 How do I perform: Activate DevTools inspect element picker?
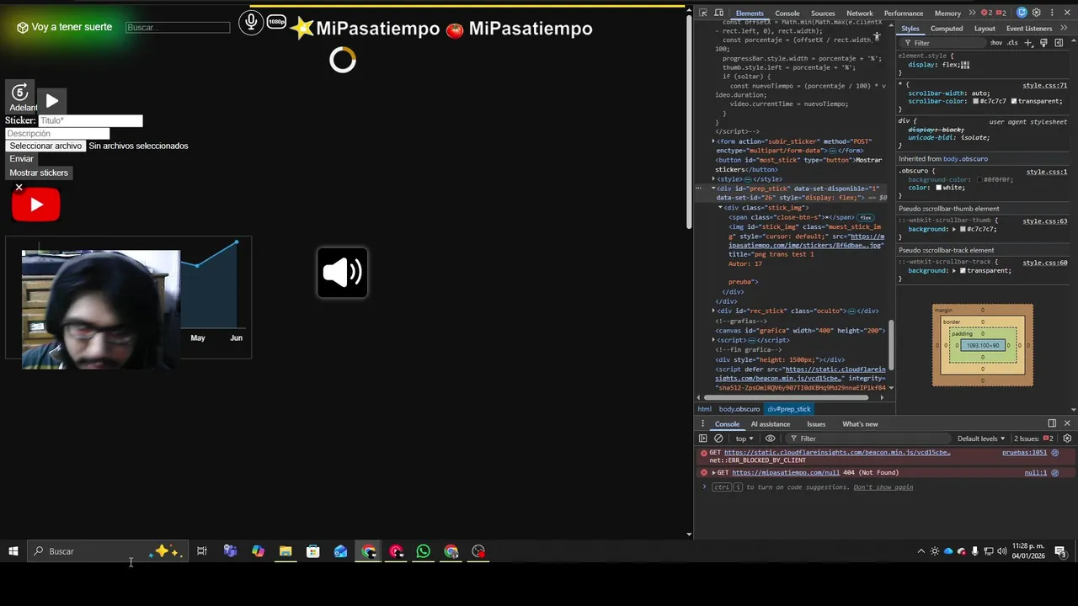pyautogui.click(x=702, y=13)
